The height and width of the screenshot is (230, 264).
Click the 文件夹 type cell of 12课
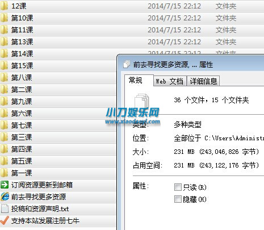pyautogui.click(x=226, y=6)
